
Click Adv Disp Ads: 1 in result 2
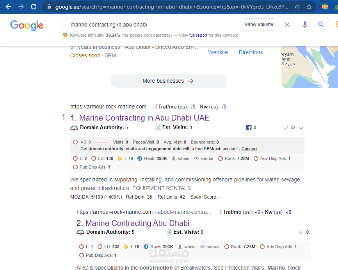point(278,247)
